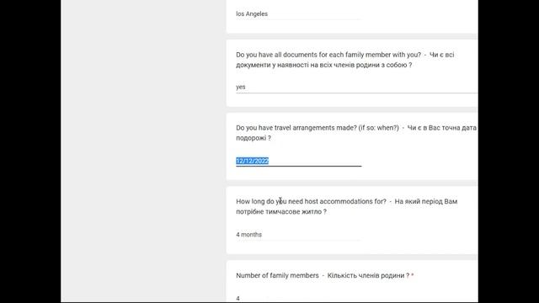Click the "Number of family members" question label

[277, 275]
